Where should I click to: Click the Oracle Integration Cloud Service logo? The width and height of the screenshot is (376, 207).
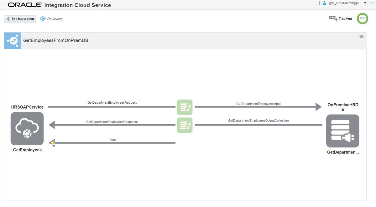59,5
